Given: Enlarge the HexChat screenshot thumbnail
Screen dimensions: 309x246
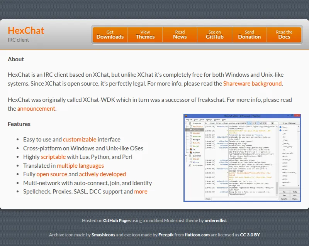Looking at the screenshot, I should tap(242, 158).
